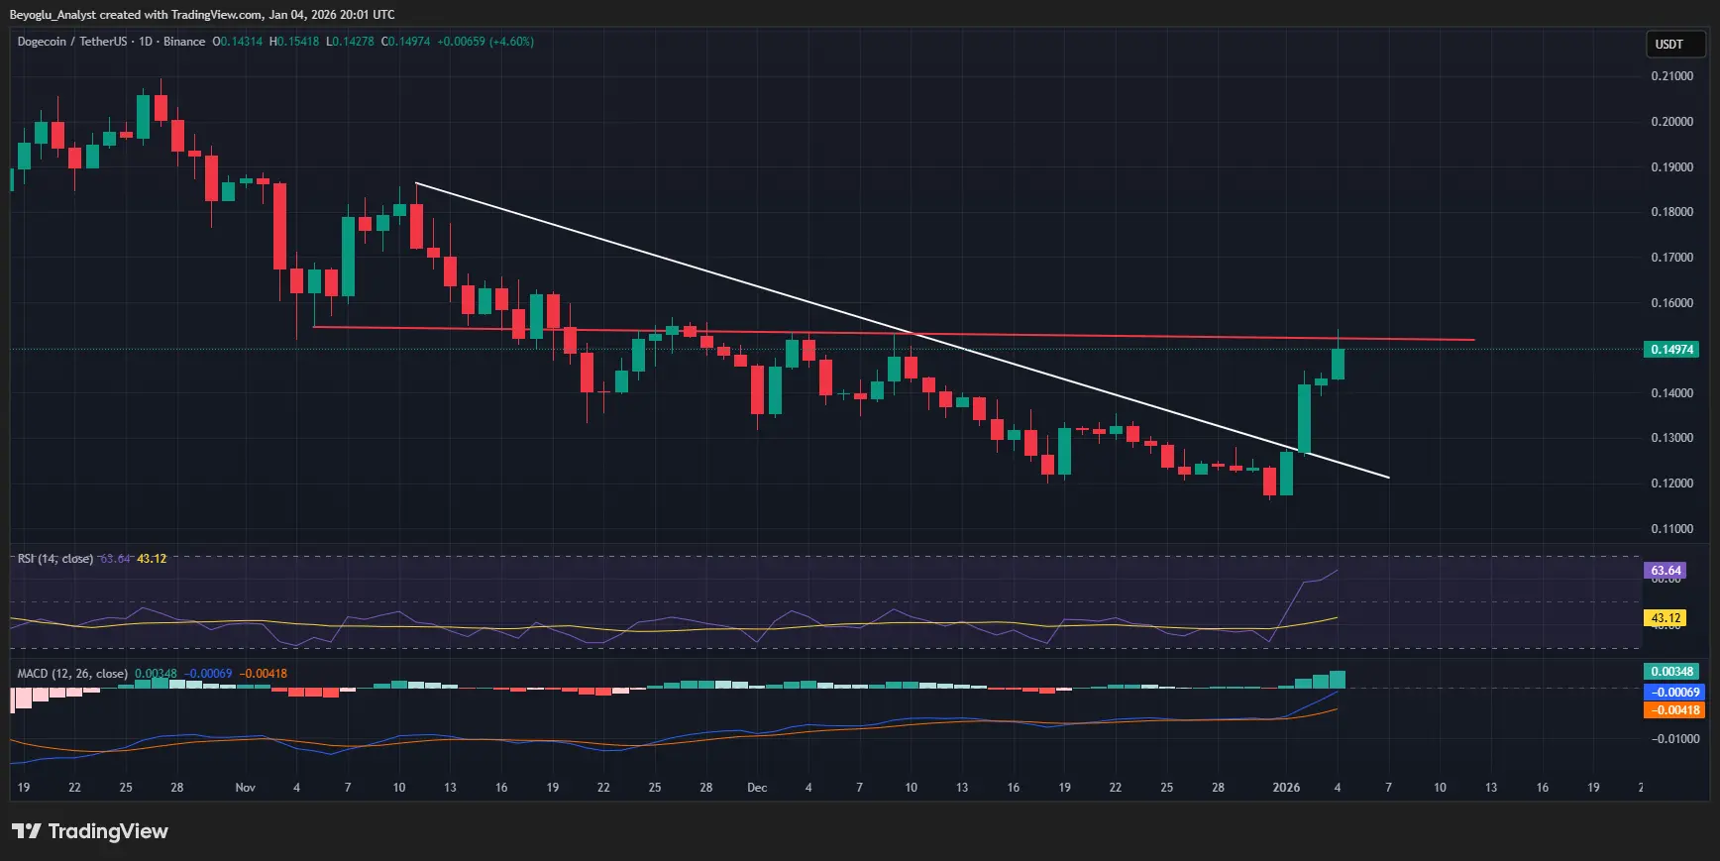Viewport: 1720px width, 861px height.
Task: Click the MACD (12, 26, close) indicator label
Action: (x=72, y=674)
